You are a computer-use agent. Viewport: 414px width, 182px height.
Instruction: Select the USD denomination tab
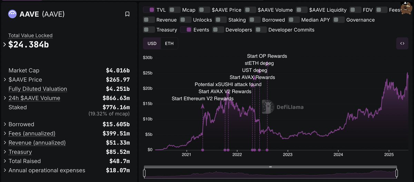pyautogui.click(x=152, y=44)
